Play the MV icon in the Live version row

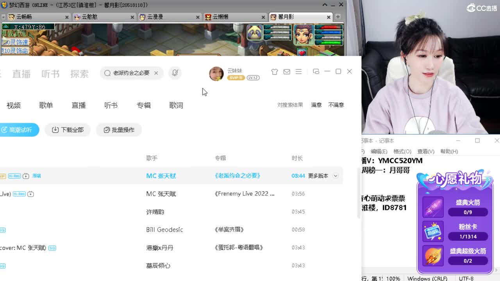point(30,194)
